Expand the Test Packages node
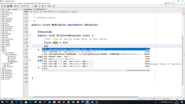Screen dimensions: 185x104 click(x=3, y=63)
